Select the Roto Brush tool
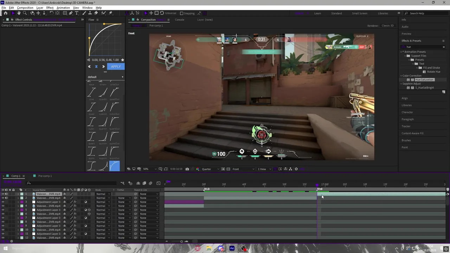450x253 pixels. point(104,13)
